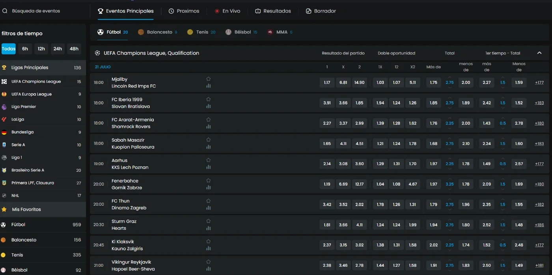The image size is (552, 275).
Task: Select the MMA sport tab
Action: point(280,32)
